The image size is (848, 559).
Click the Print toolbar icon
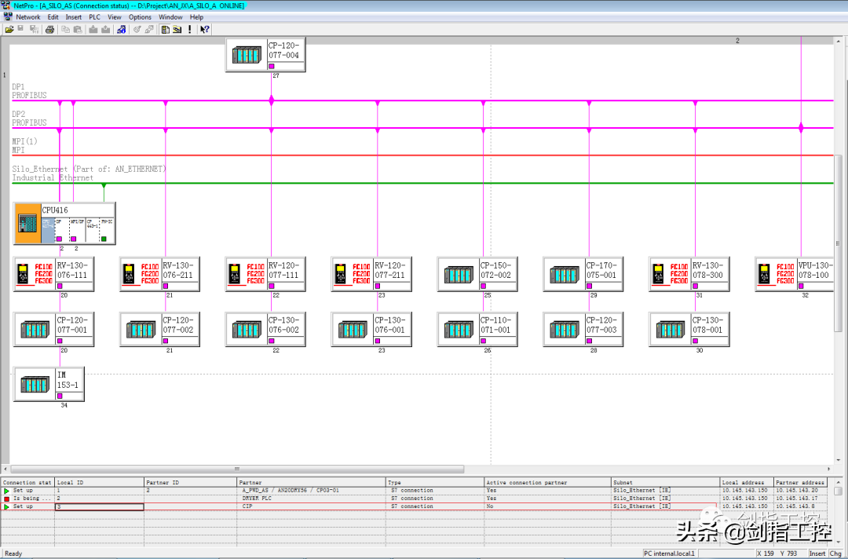(x=49, y=29)
